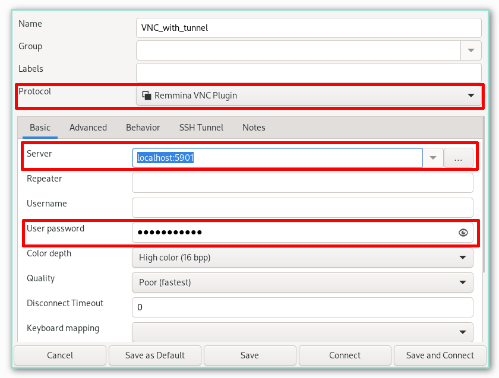Open the Quality dropdown
The image size is (499, 378).
(302, 282)
